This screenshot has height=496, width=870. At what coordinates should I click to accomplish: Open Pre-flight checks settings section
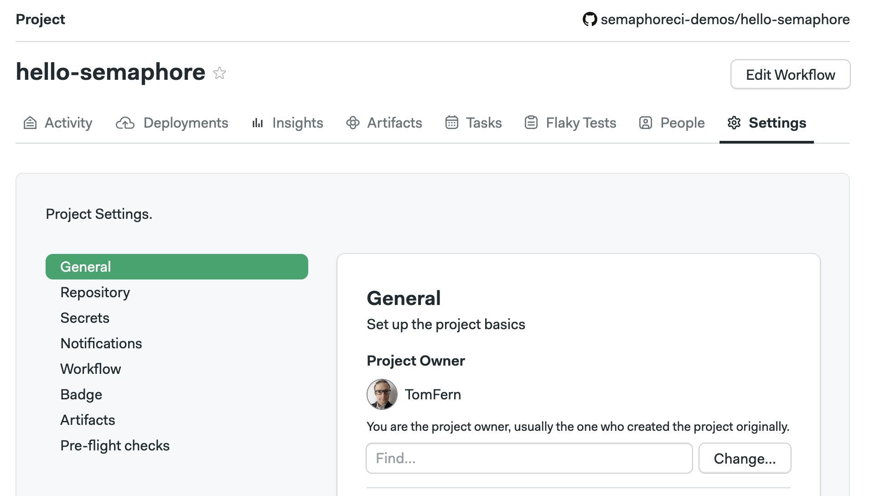point(115,445)
